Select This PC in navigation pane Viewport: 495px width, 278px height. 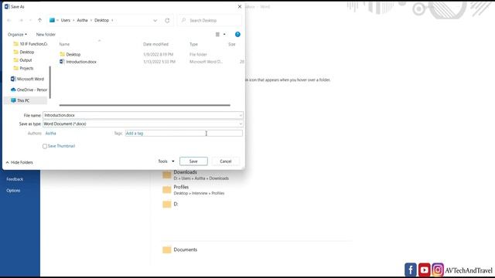[x=26, y=100]
